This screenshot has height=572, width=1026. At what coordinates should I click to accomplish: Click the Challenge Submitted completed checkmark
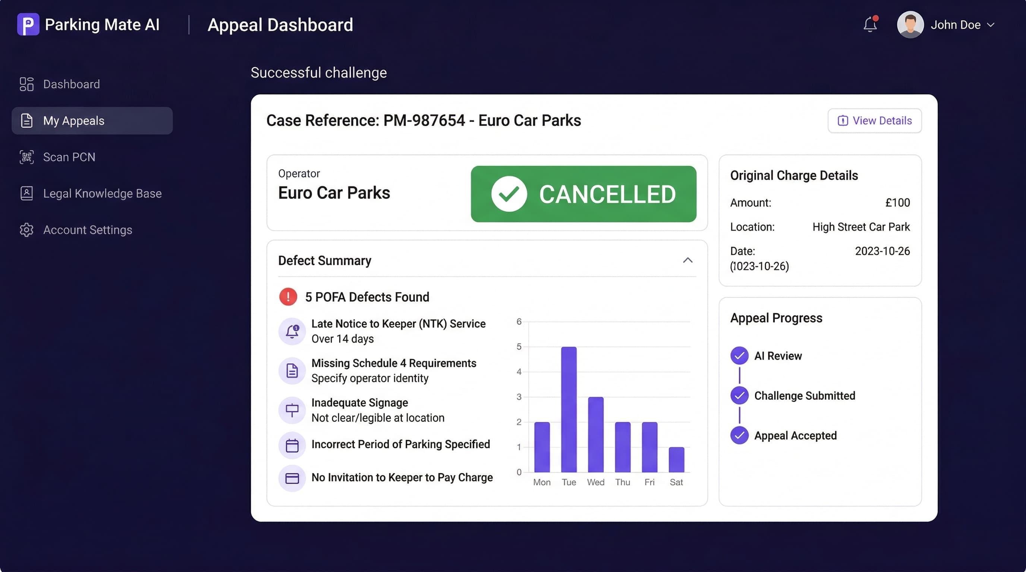coord(739,395)
